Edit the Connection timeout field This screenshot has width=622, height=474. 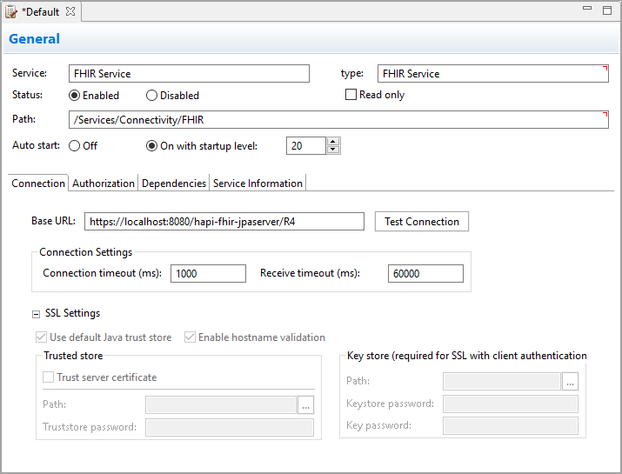coord(208,273)
